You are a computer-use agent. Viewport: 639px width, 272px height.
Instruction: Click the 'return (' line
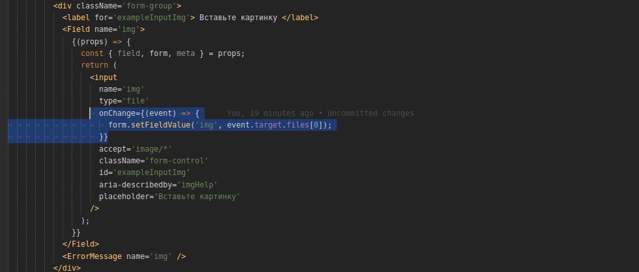coord(99,66)
